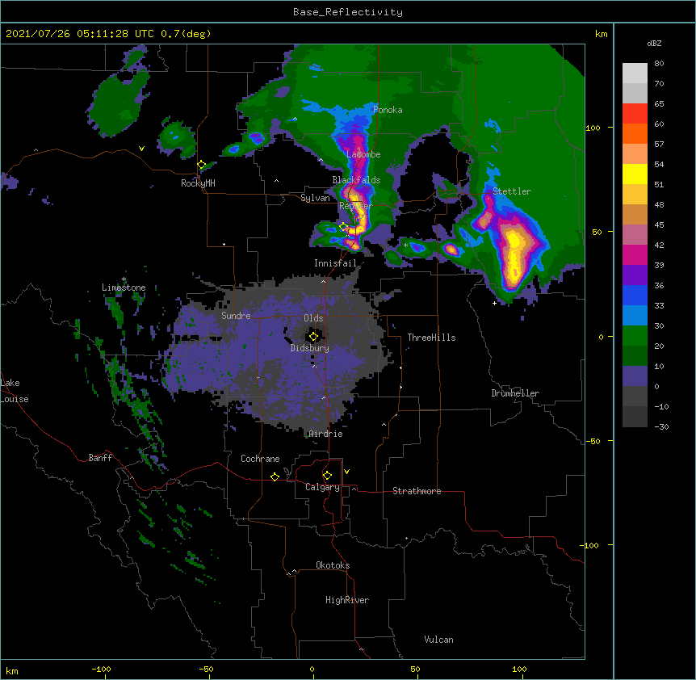The width and height of the screenshot is (696, 680).
Task: Click the dBZ legend heading
Action: [x=654, y=43]
